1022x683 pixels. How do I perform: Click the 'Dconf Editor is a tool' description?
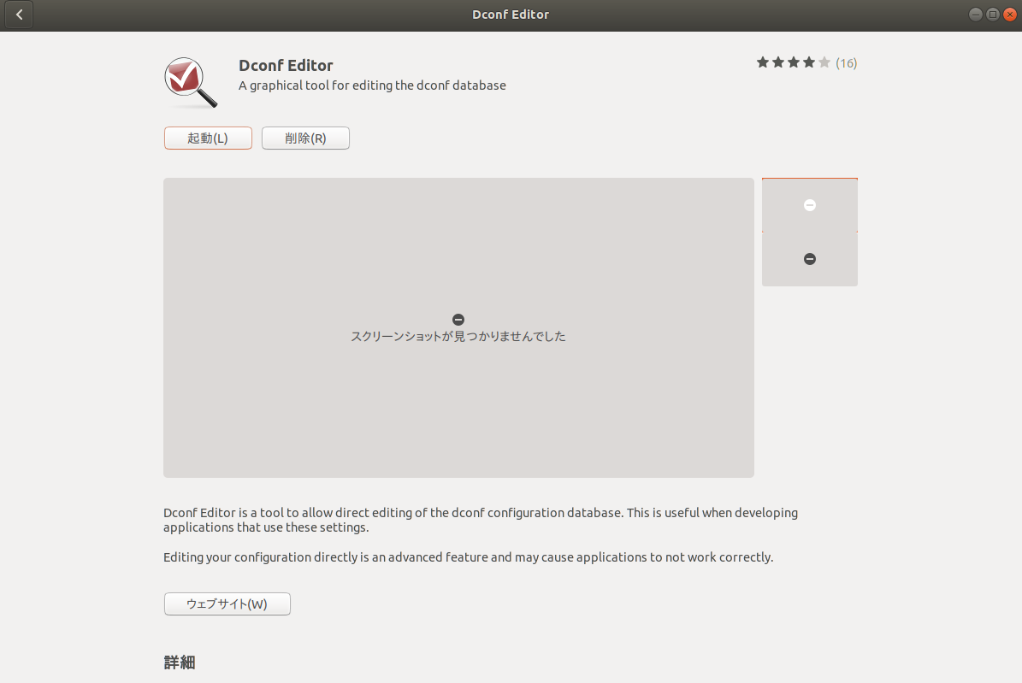[481, 520]
